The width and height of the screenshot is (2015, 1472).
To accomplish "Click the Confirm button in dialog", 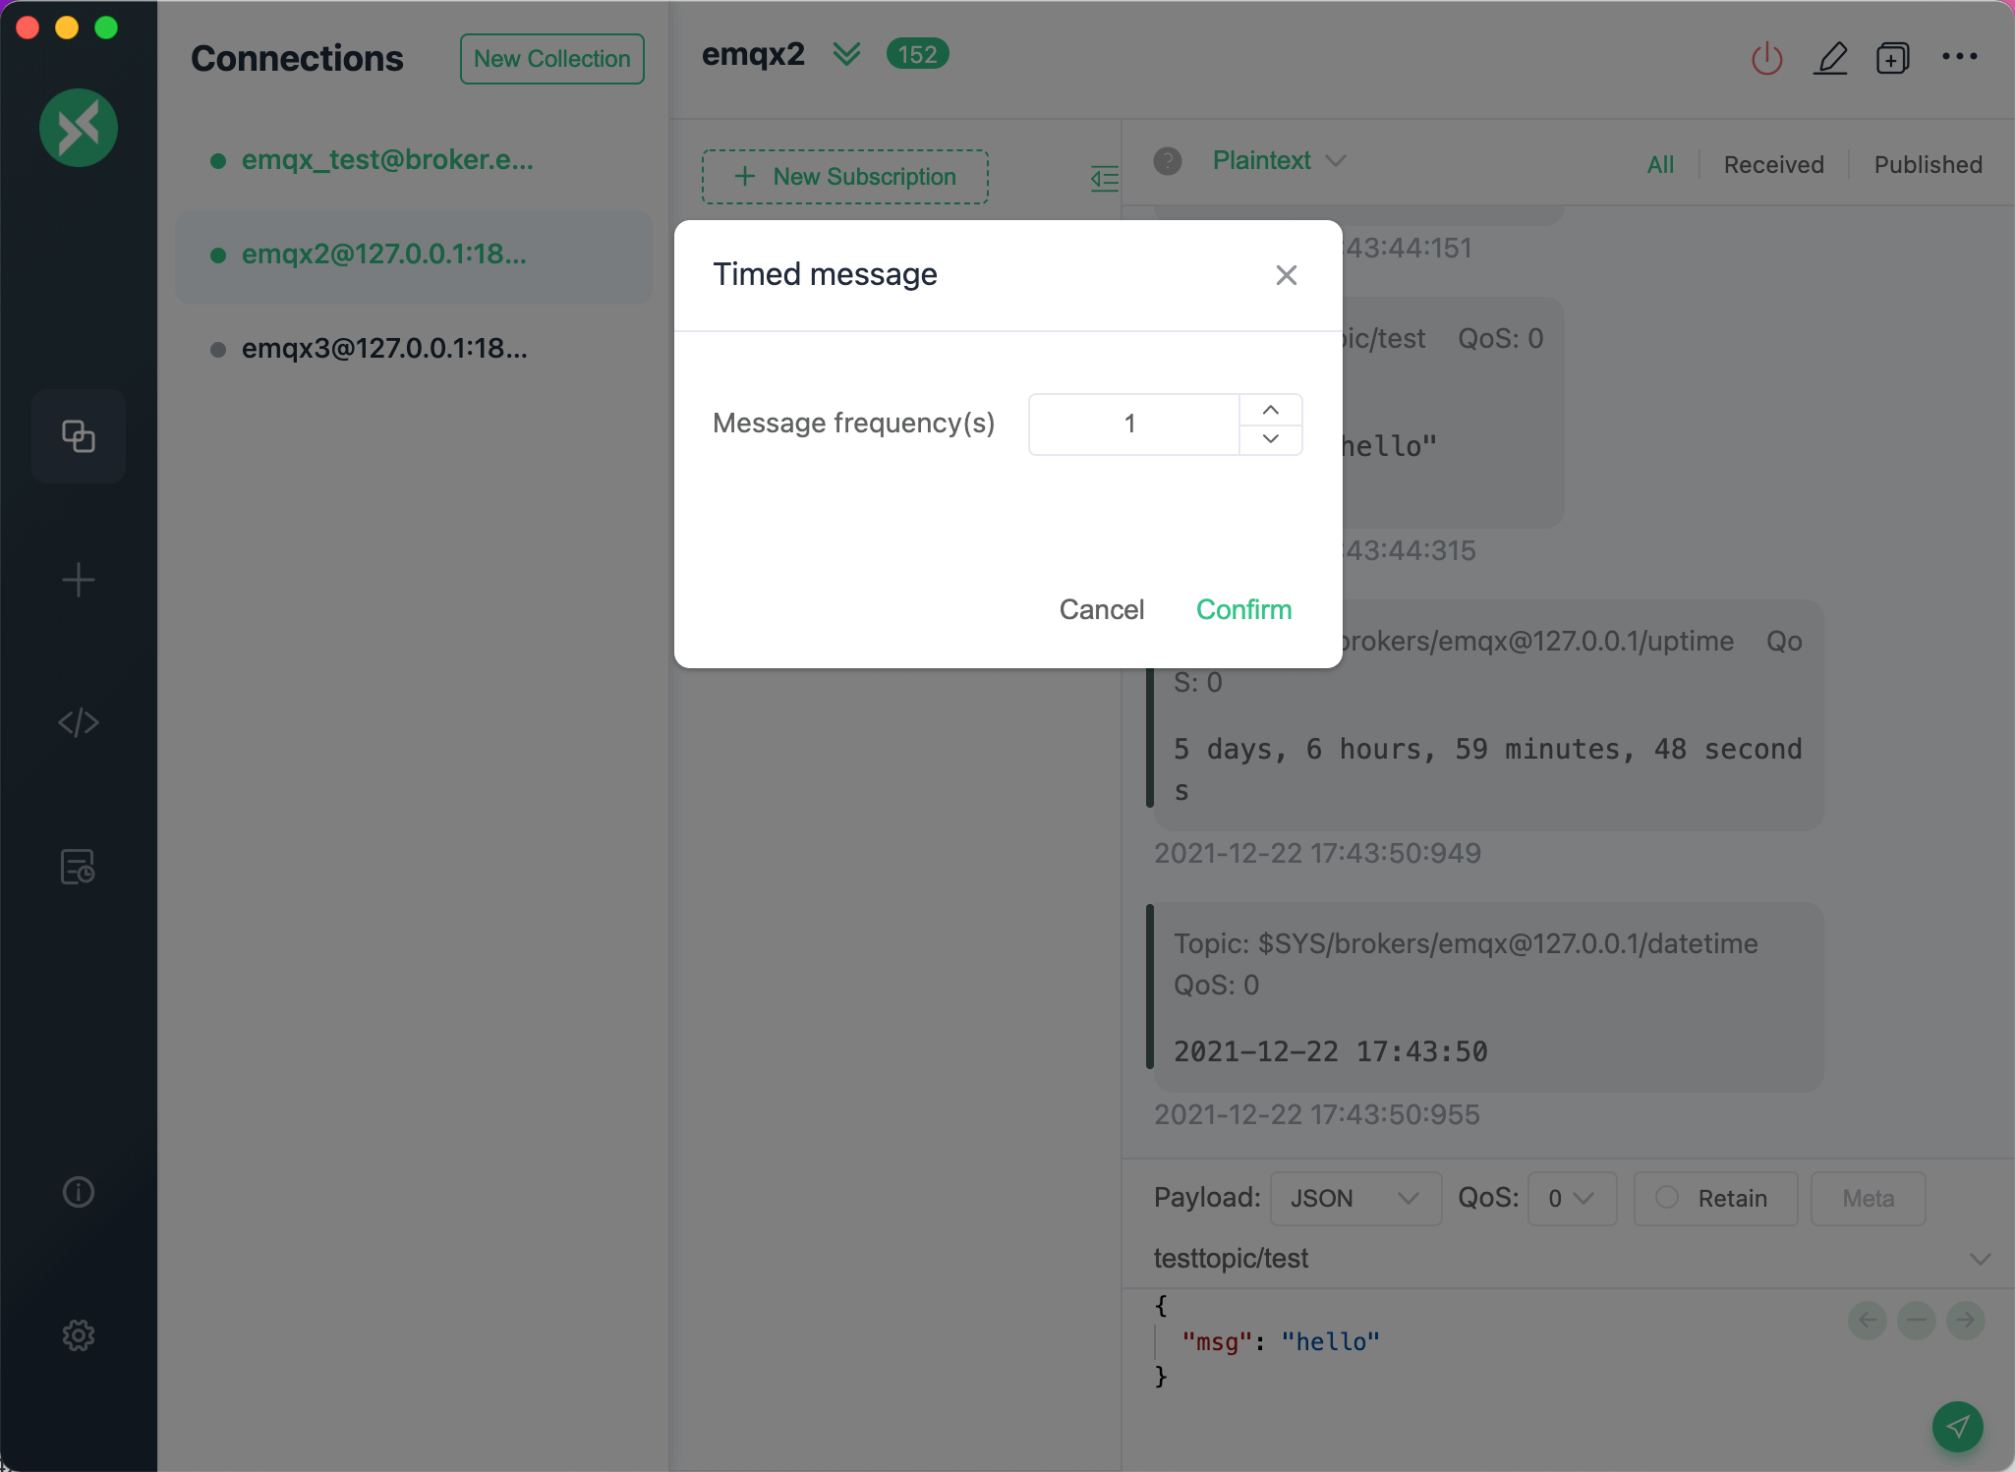I will (x=1243, y=609).
